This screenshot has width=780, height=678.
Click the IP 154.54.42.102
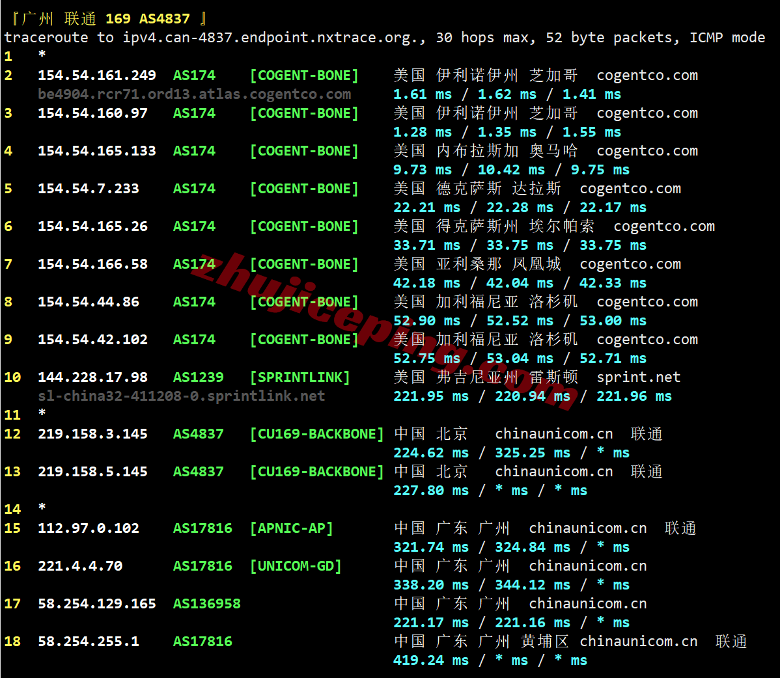[92, 340]
